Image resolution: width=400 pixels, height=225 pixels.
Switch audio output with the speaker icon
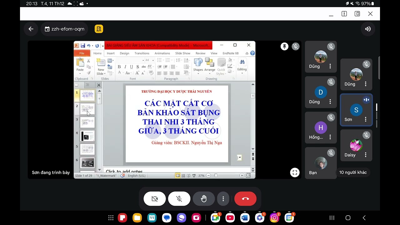(x=368, y=29)
